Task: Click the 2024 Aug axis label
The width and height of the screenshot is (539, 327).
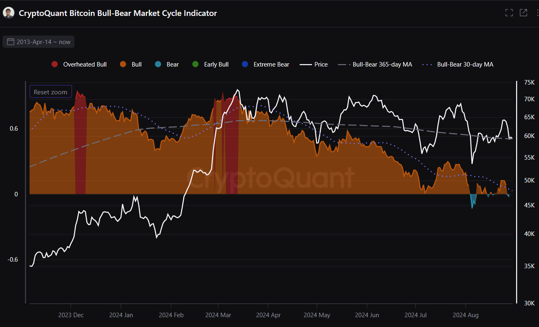Action: (465, 315)
